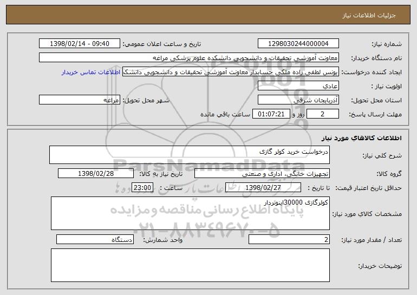The image size is (417, 295).
Task: Click the label حداقل تاریخ اعتبار قیمت
Action: tap(369, 188)
